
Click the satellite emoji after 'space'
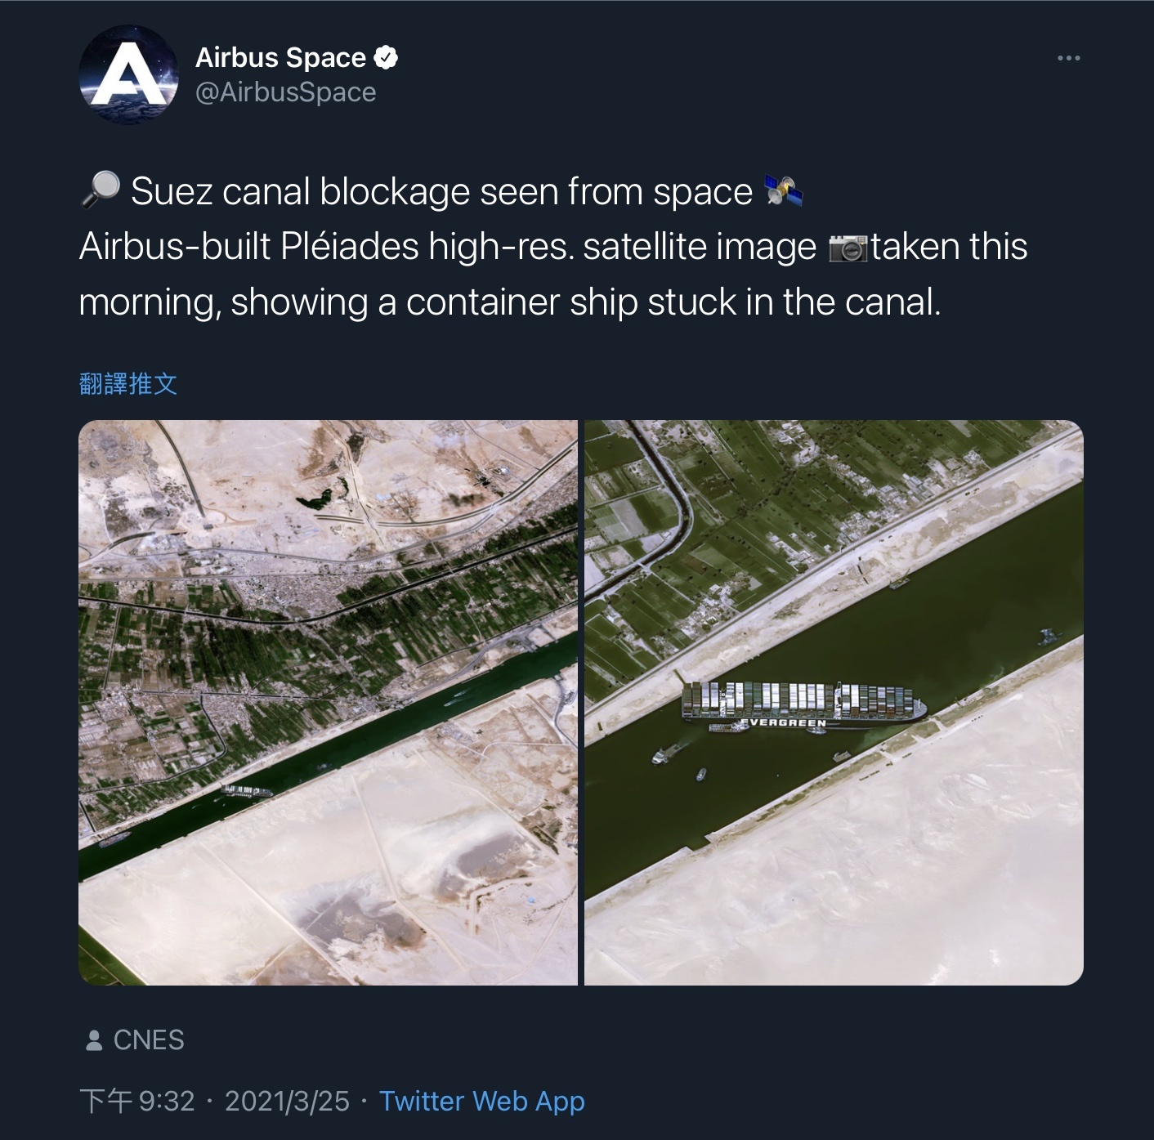click(x=783, y=191)
